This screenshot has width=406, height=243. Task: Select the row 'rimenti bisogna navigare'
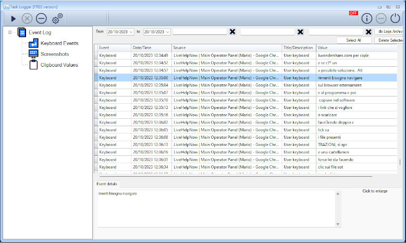(245, 78)
